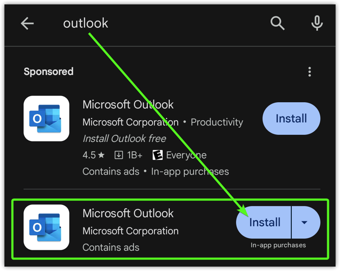Start voice search with microphone icon
Viewport: 340px width, 271px height.
pos(317,23)
